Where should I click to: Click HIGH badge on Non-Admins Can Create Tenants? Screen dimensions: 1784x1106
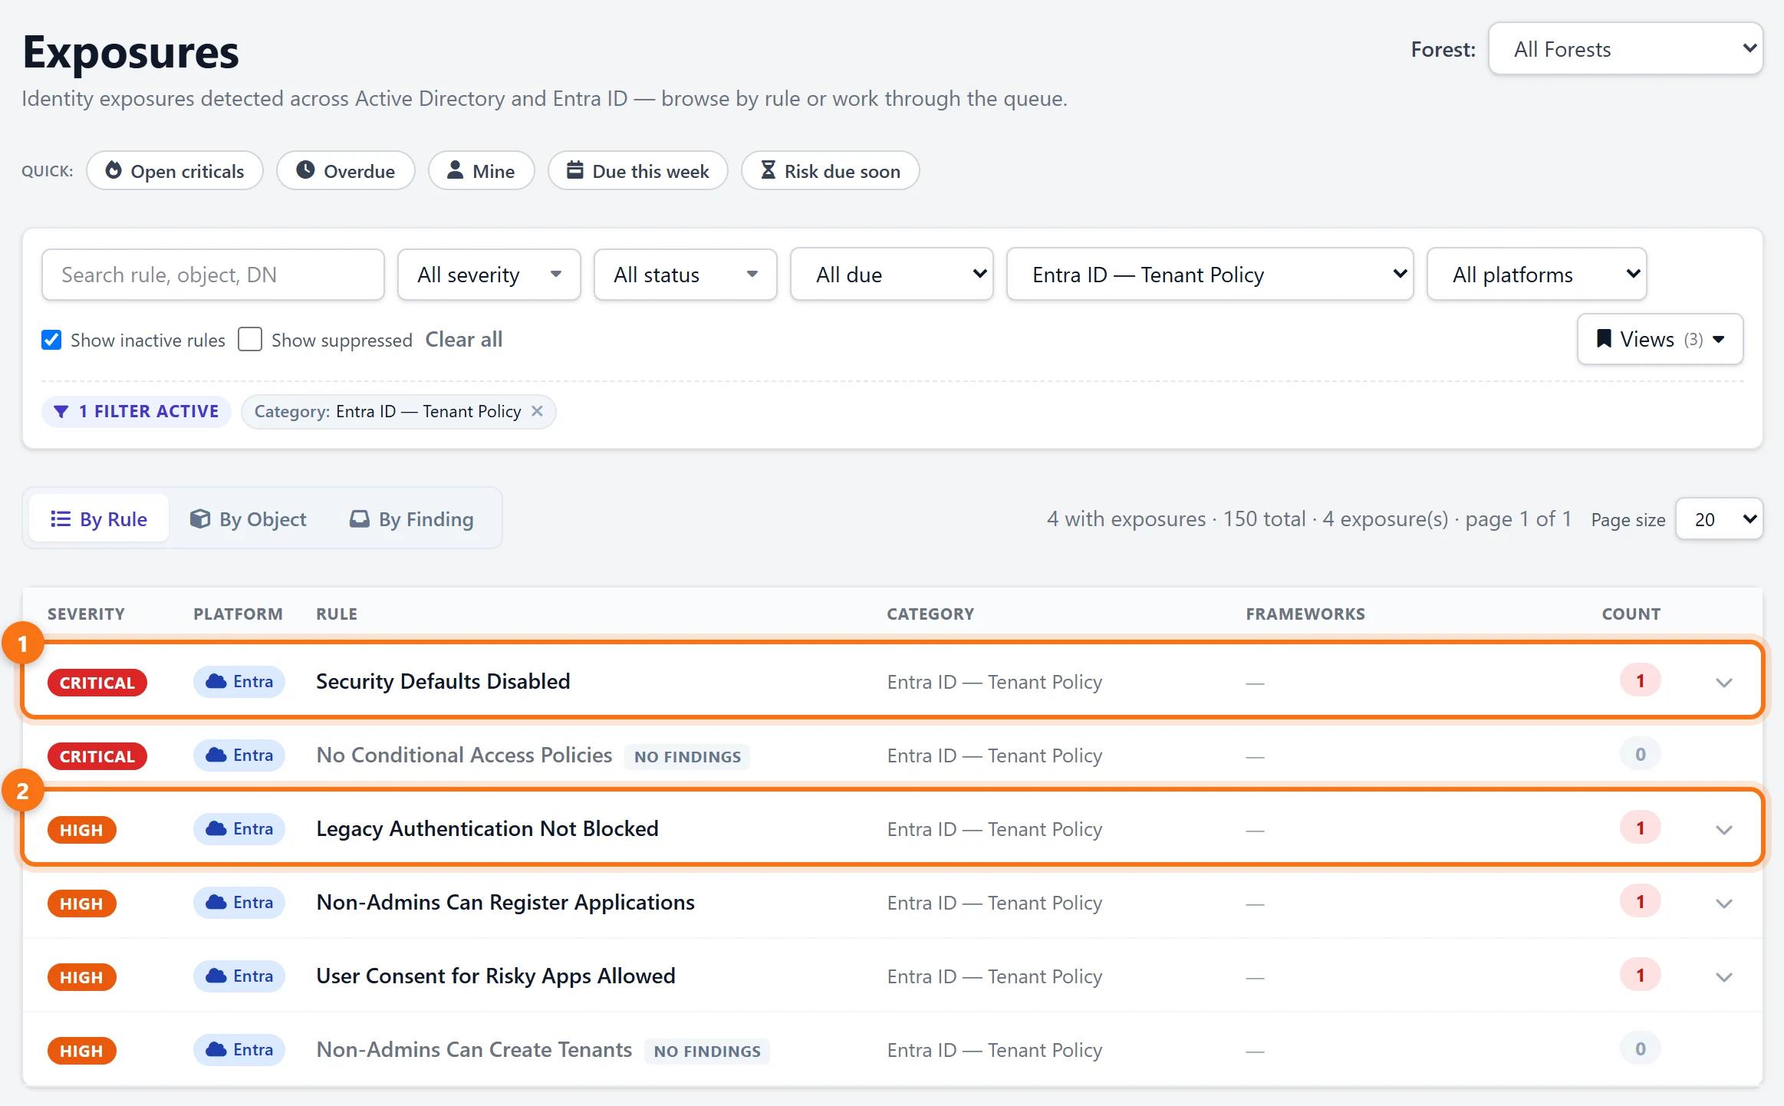[82, 1051]
